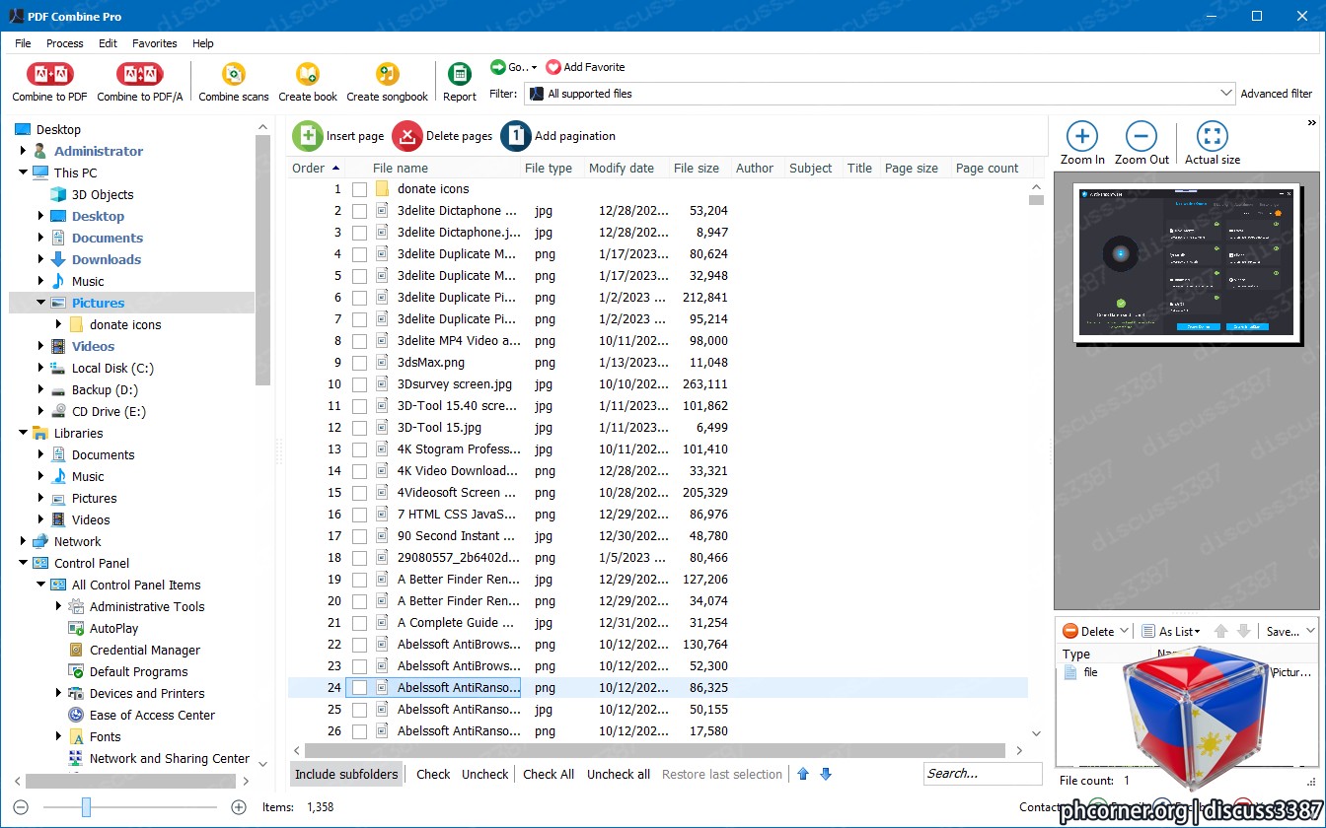Select 3D Objects in the folder tree

click(x=103, y=194)
